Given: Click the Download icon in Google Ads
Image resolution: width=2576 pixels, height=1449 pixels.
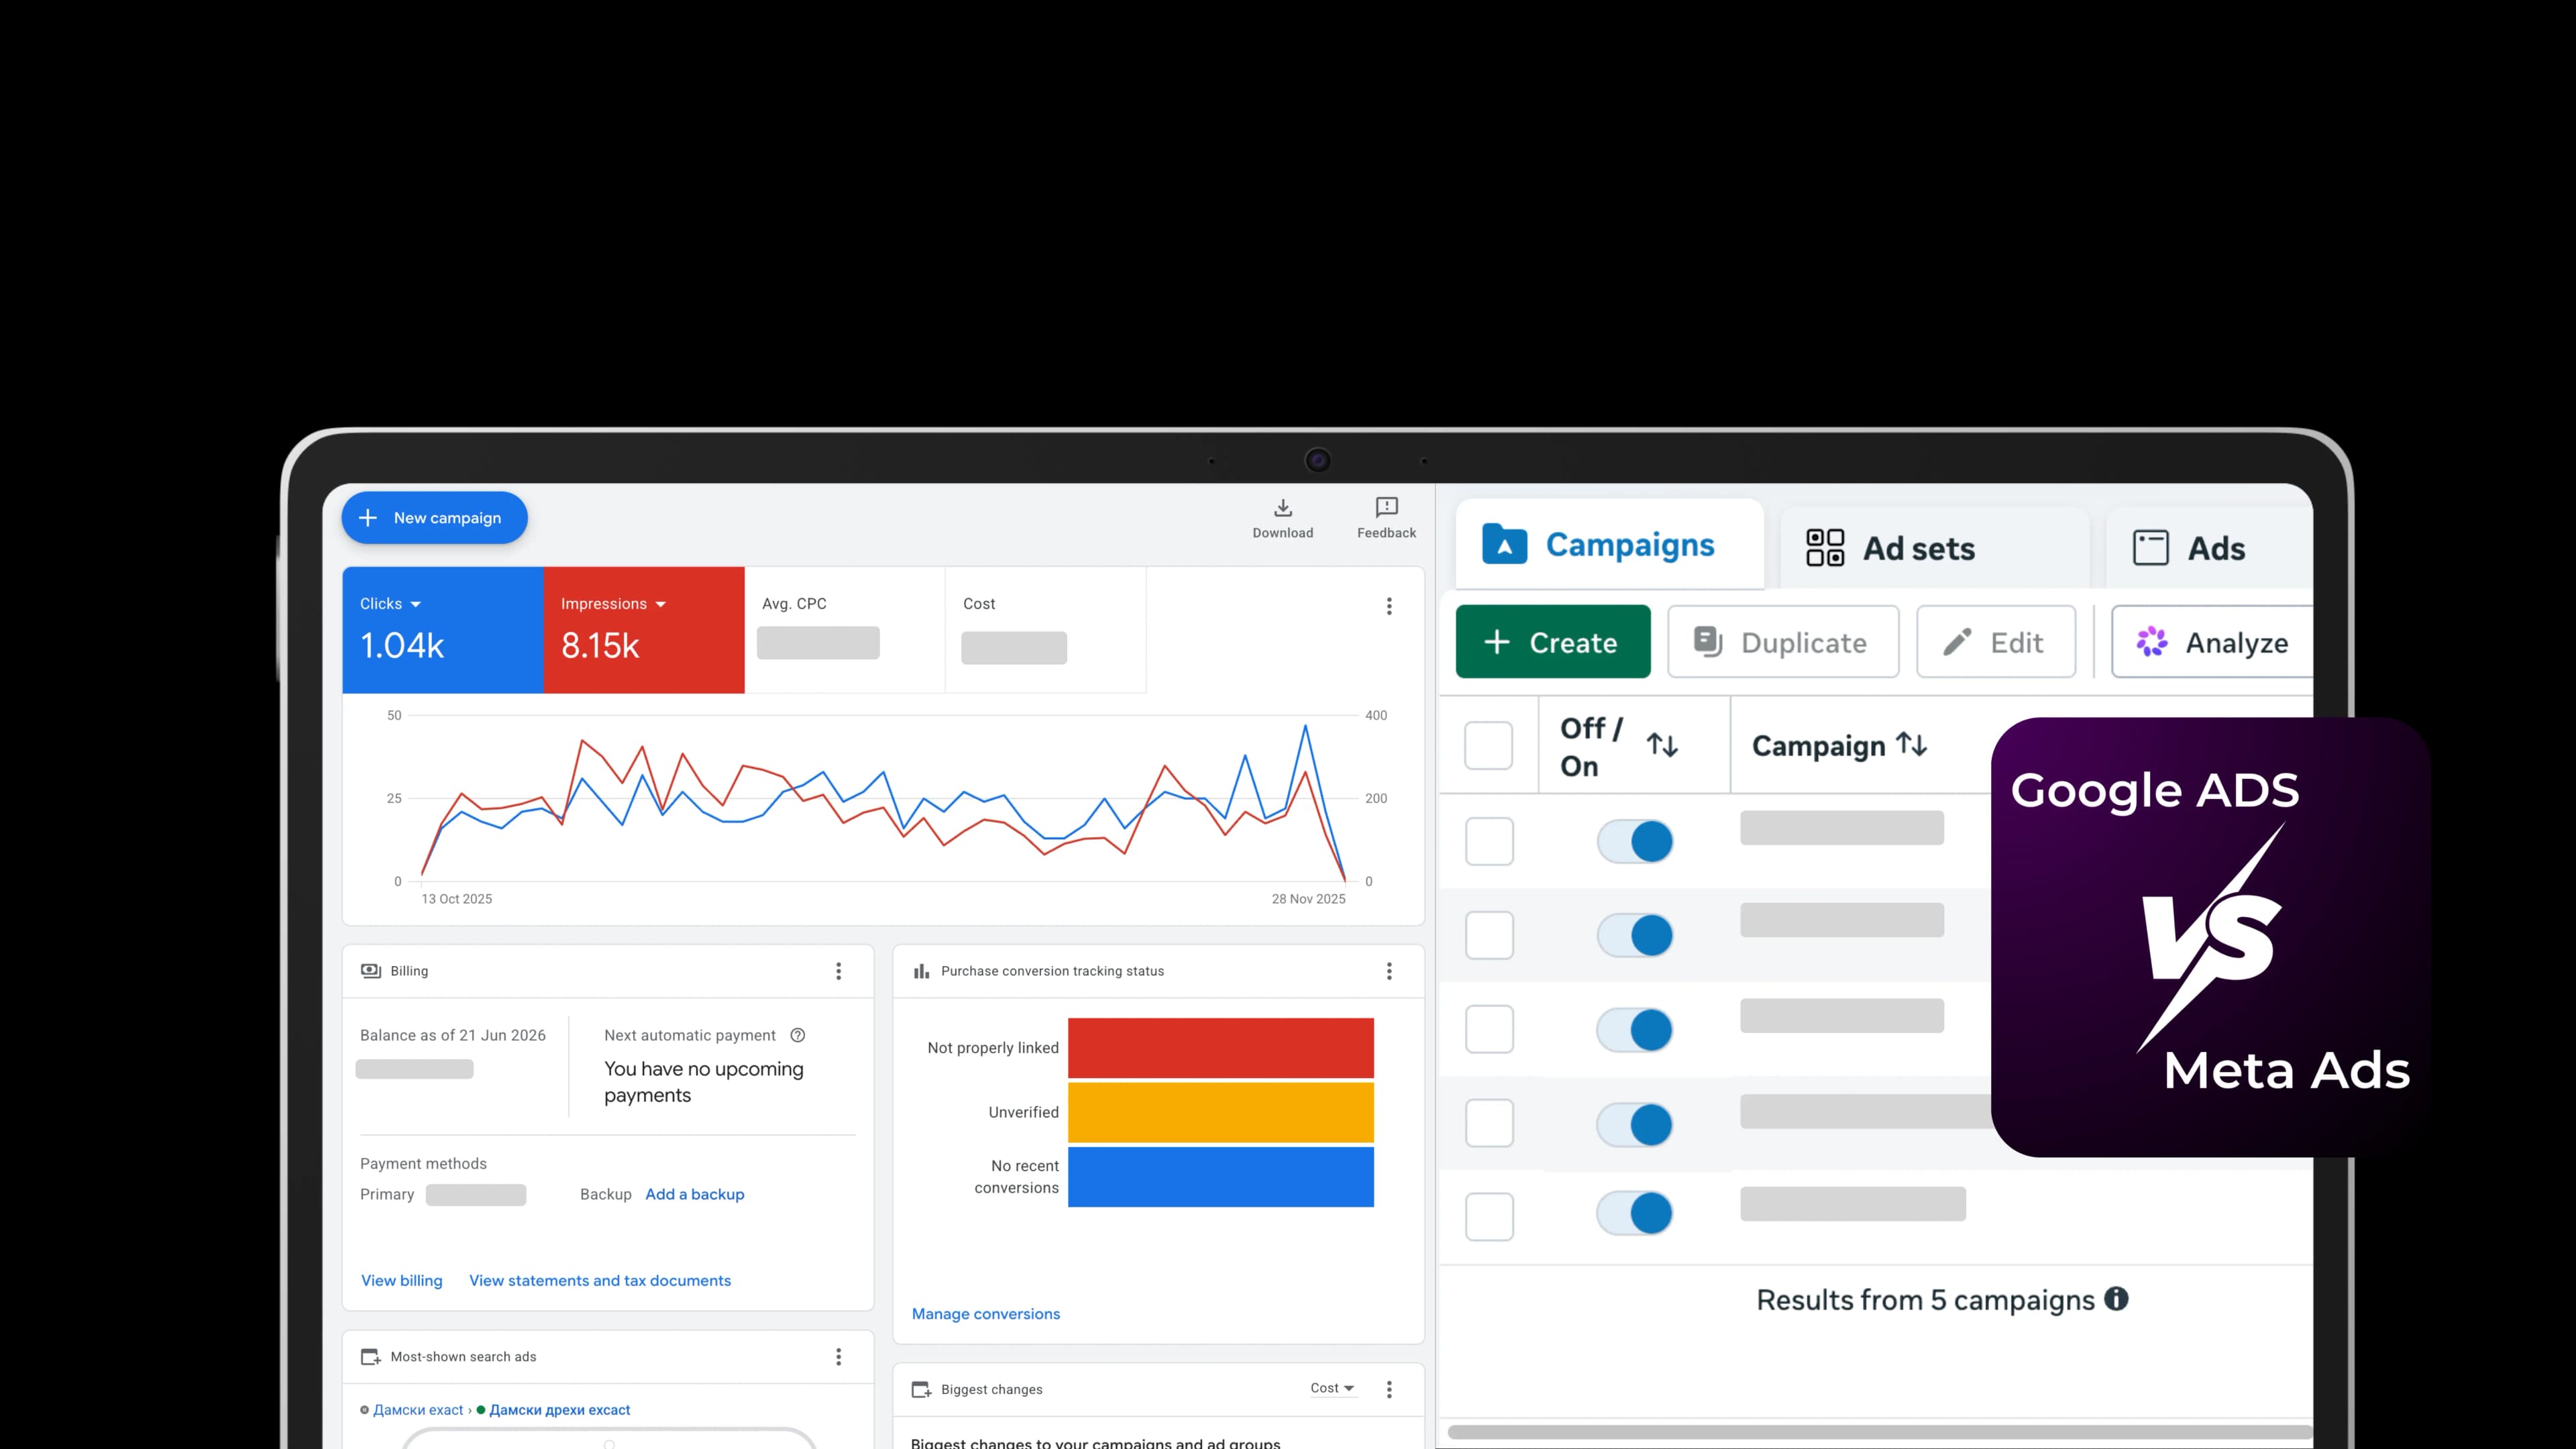Looking at the screenshot, I should click(1283, 508).
